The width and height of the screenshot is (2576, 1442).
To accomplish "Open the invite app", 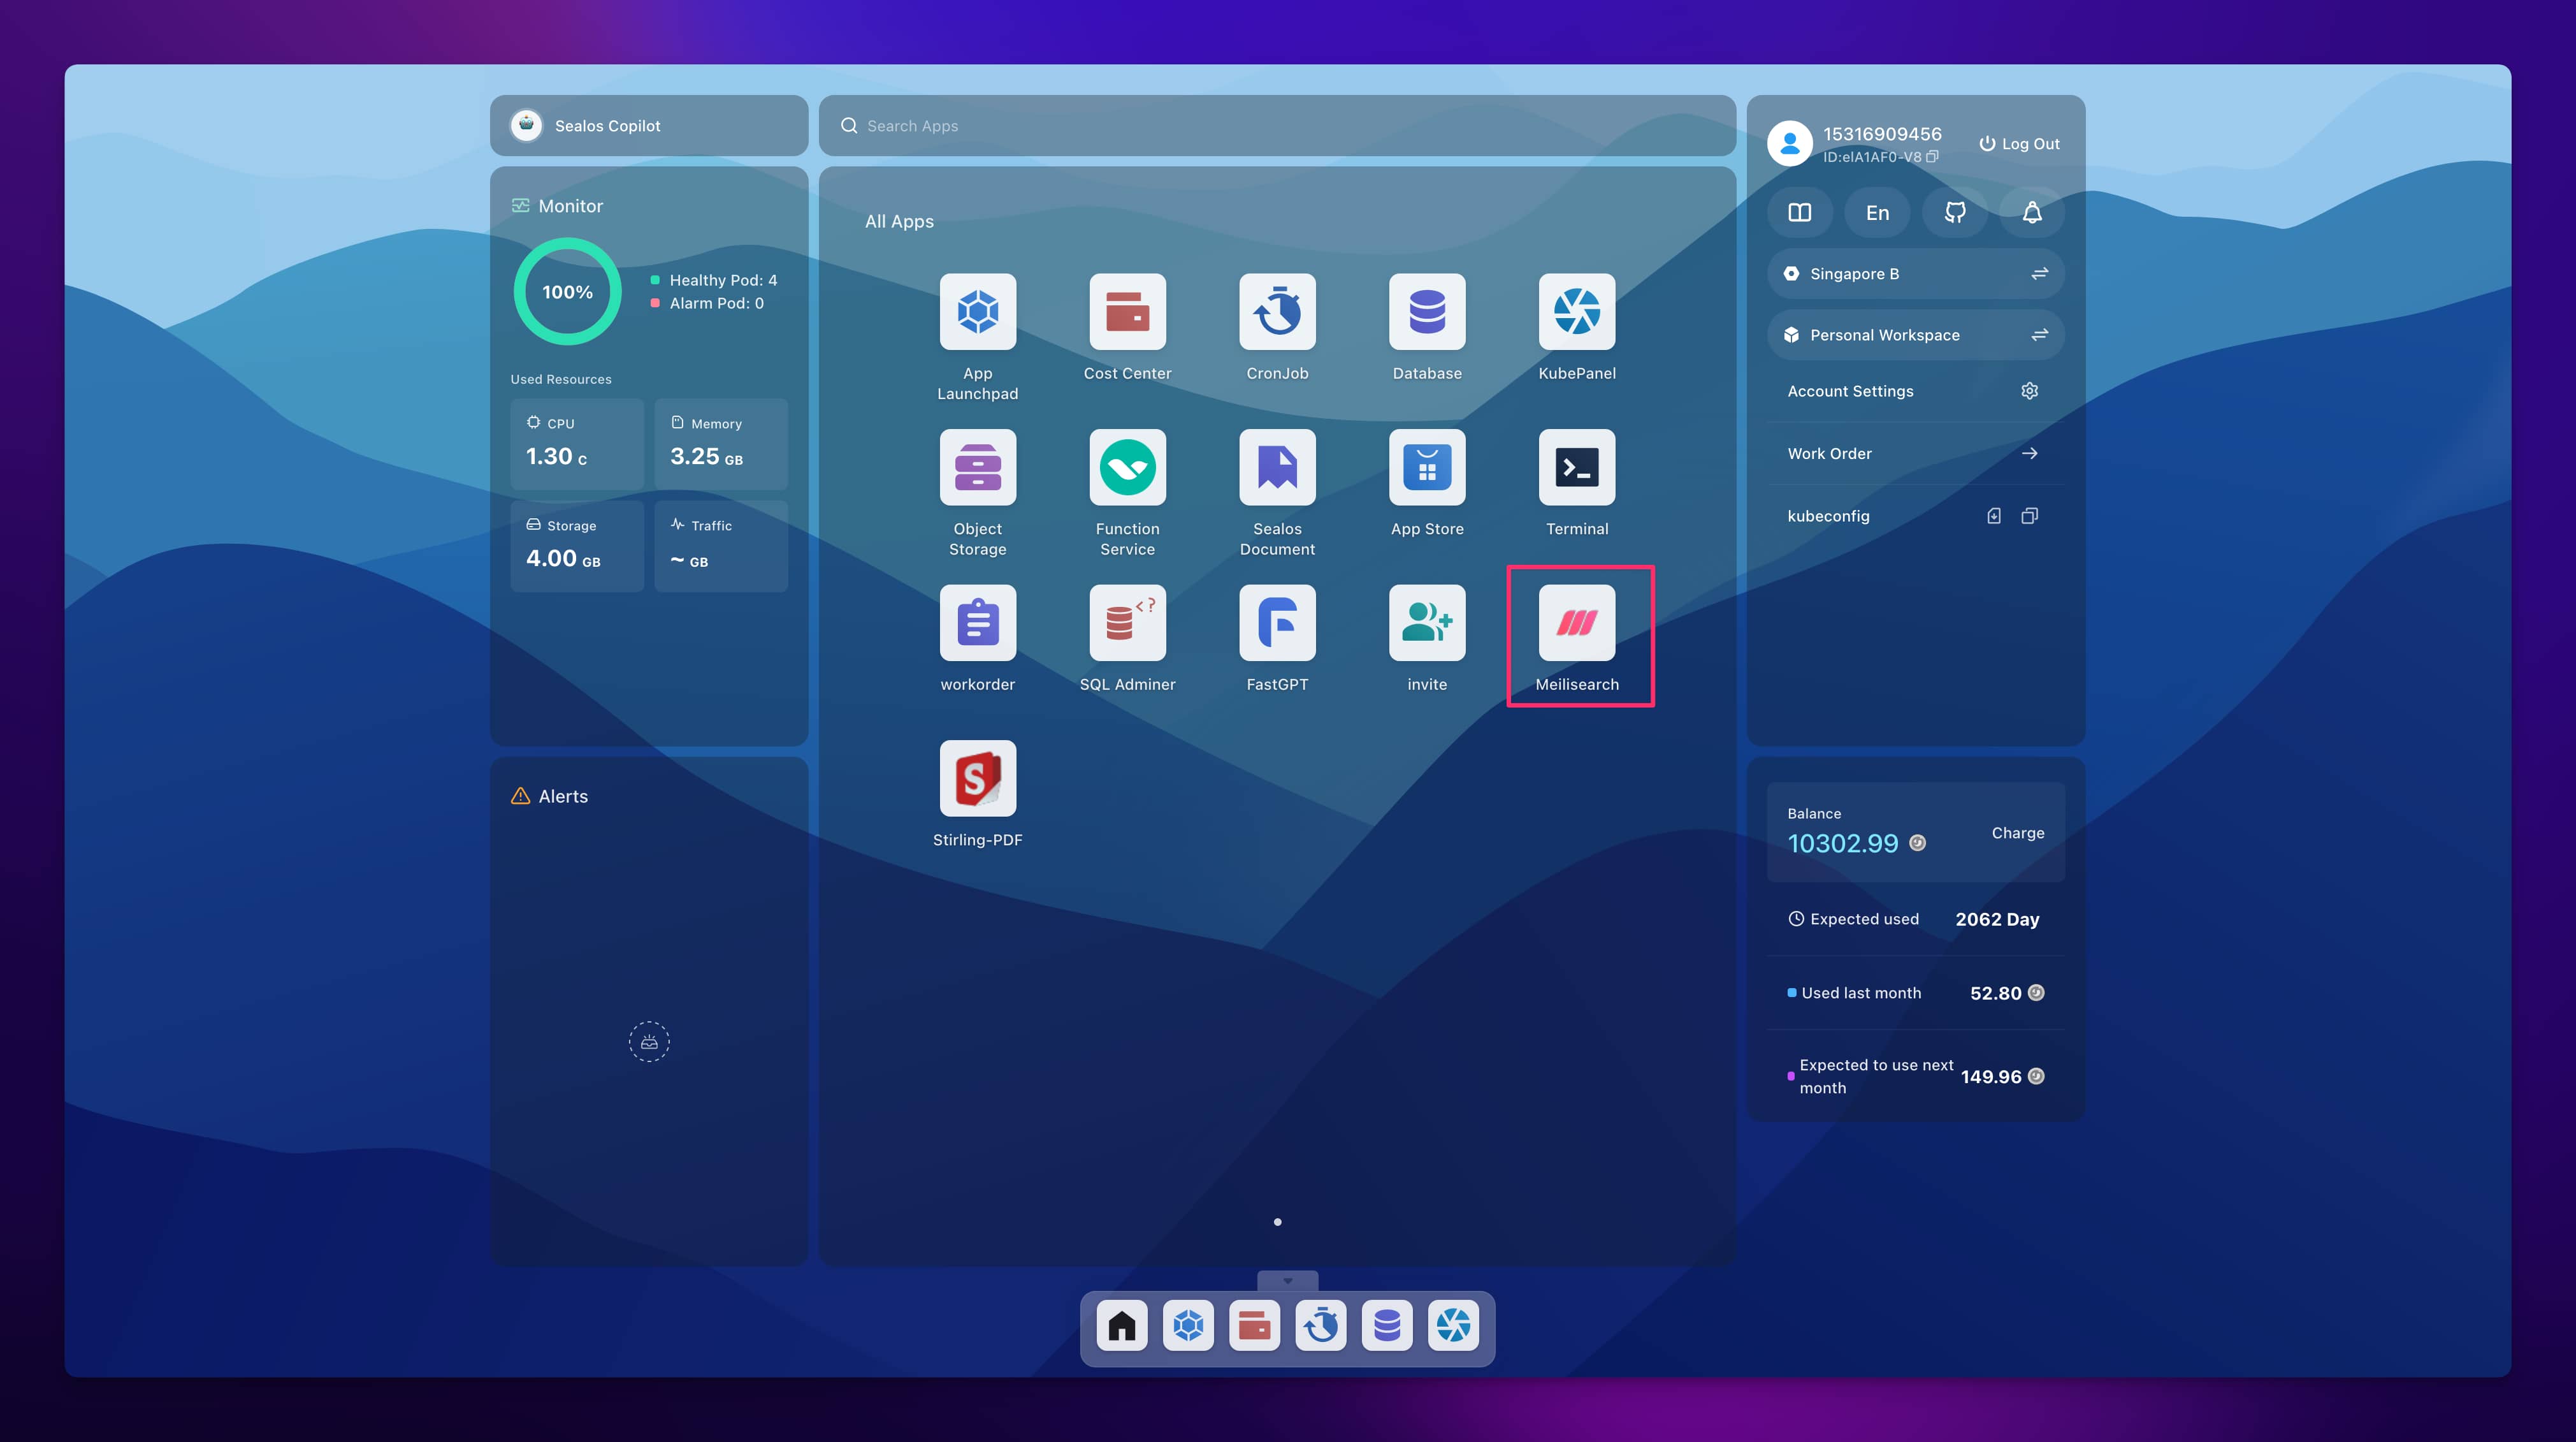I will (x=1427, y=623).
